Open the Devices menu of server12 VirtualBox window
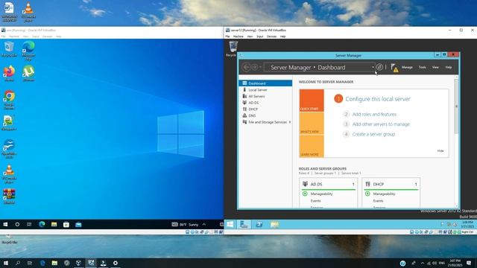Screen dimensions: 477x268 (x=271, y=36)
